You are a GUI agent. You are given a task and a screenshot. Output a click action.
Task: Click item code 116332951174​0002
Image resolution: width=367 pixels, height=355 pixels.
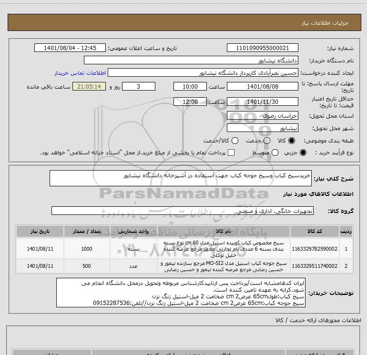tap(315, 266)
